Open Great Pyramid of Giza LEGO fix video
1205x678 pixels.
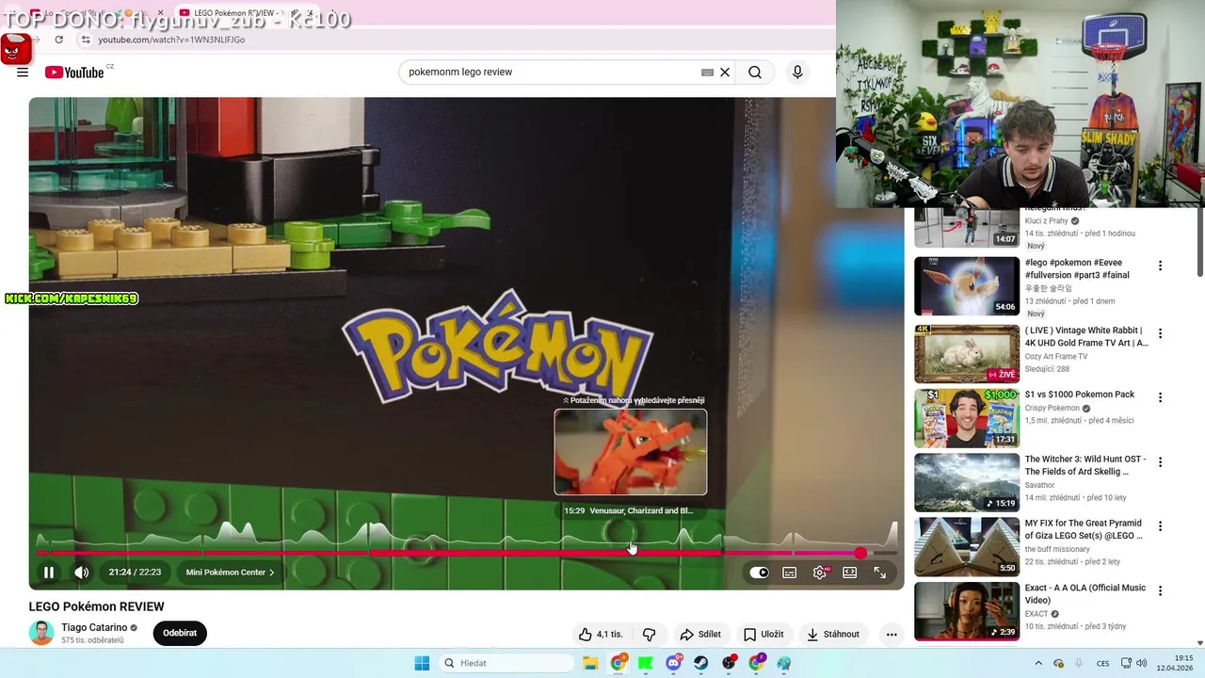[x=1084, y=529]
